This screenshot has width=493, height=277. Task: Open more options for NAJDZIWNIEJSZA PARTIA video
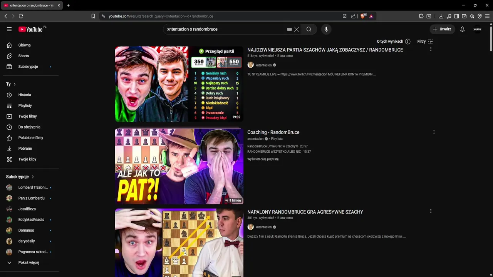[x=431, y=49]
